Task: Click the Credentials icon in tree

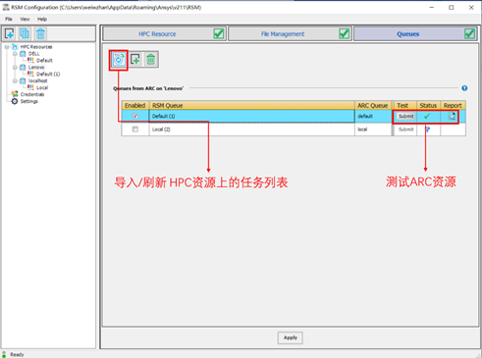Action: [15, 94]
